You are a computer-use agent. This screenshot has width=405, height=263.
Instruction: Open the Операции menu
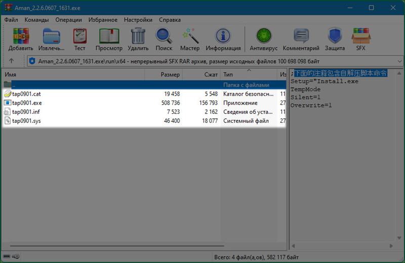point(68,20)
